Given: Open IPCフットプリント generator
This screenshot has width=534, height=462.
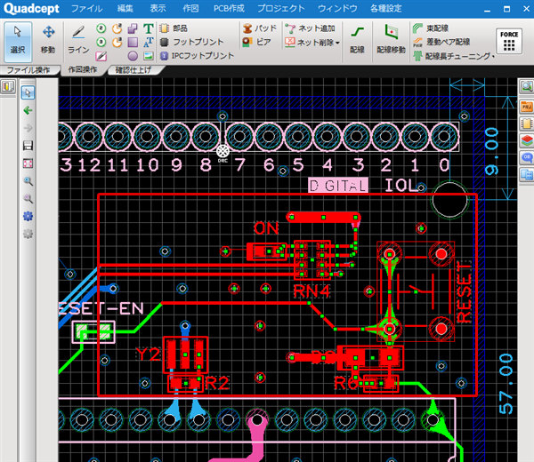Looking at the screenshot, I should 198,56.
